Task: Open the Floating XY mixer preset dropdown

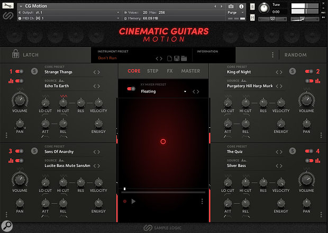Action: click(185, 91)
